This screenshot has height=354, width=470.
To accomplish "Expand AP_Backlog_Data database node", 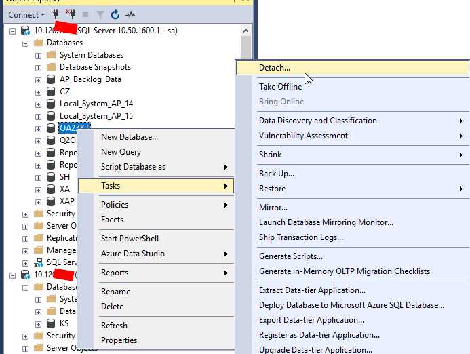I will [38, 80].
